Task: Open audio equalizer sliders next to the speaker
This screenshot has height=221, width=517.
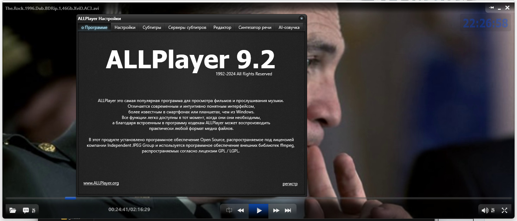Action: [493, 210]
